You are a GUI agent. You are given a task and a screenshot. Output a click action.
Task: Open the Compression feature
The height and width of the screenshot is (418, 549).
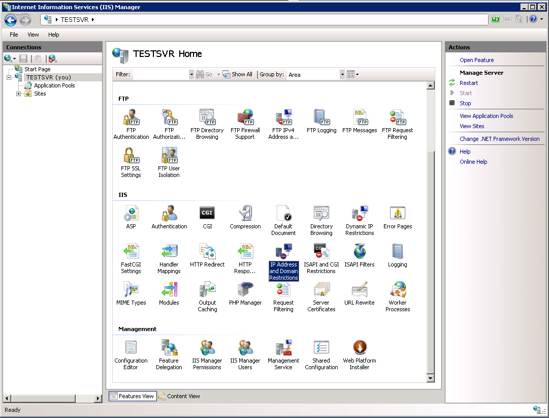[x=245, y=217]
